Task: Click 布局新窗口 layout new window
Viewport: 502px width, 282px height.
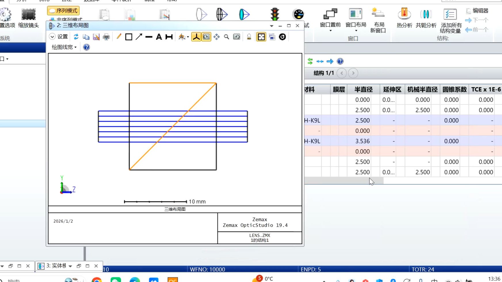Action: pos(378,20)
